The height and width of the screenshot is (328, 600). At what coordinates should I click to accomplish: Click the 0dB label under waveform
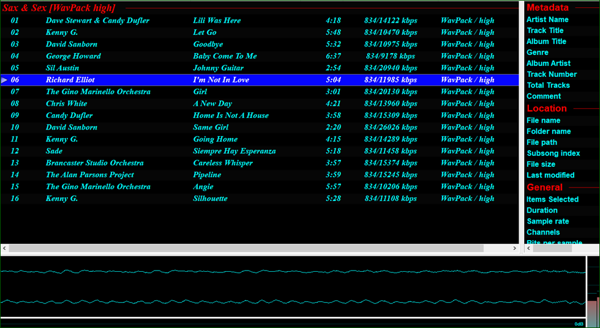[579, 324]
